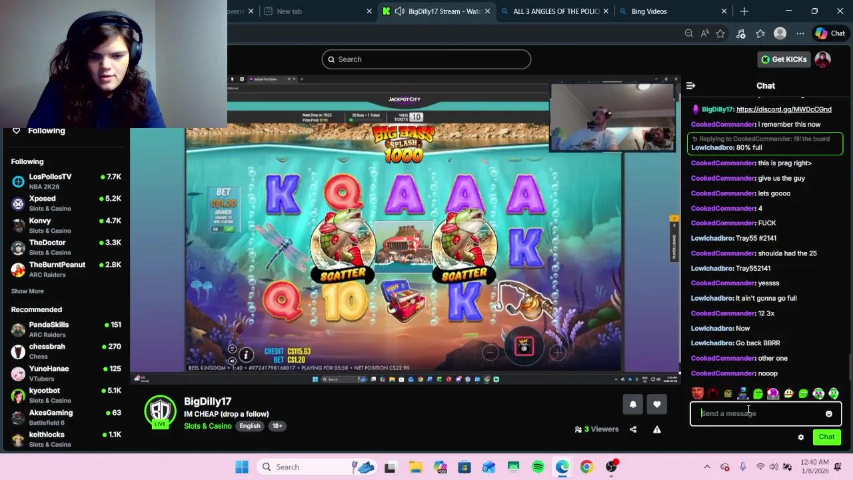Screen dimensions: 853x480
Task: Toggle stream notifications bell
Action: click(633, 404)
